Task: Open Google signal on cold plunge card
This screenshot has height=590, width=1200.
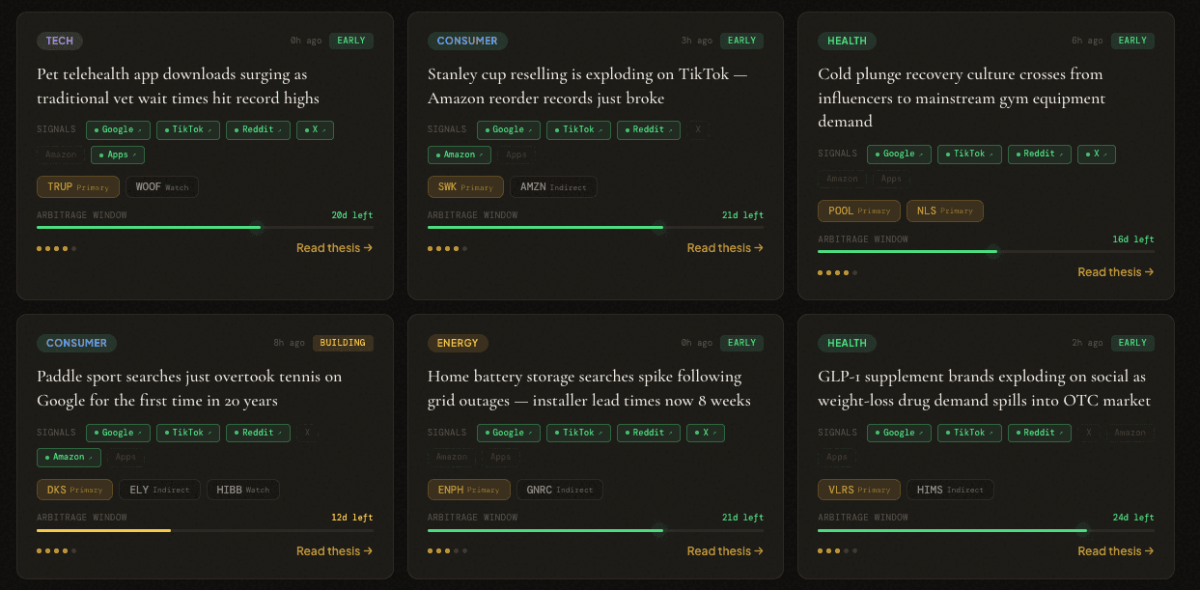Action: click(x=899, y=154)
